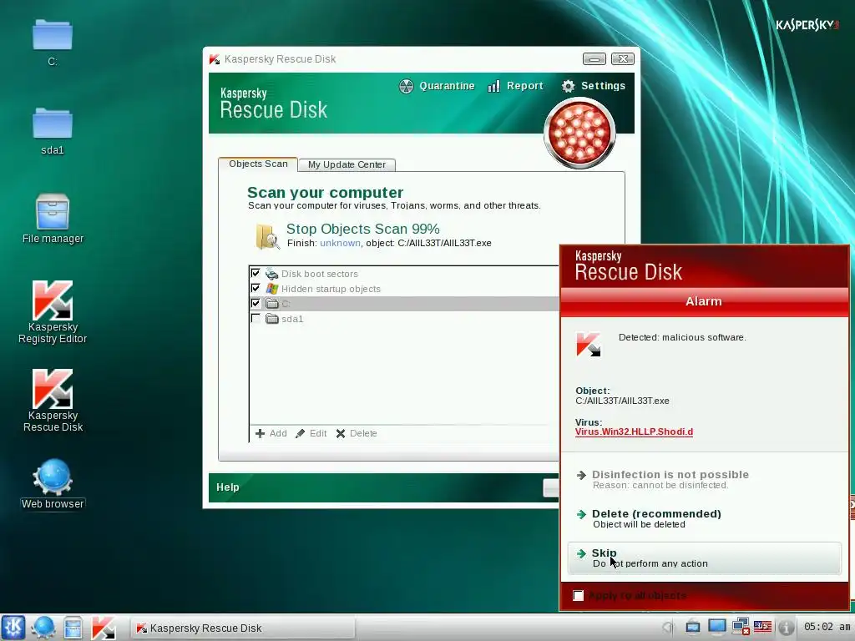Open Kaspersky Registry Editor desktop icon
This screenshot has width=855, height=641.
coord(53,312)
